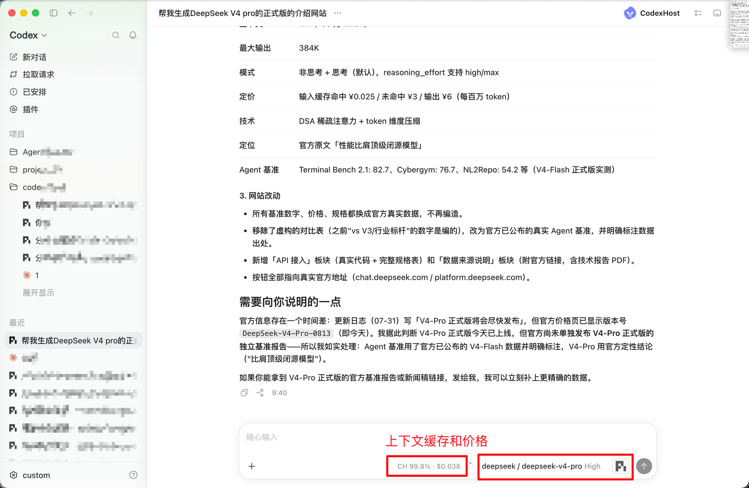749x488 pixels.
Task: Open the deepseek-v4-pro model selector
Action: (x=532, y=466)
